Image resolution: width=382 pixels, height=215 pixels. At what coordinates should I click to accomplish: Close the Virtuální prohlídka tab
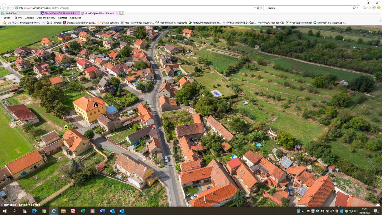click(x=117, y=13)
